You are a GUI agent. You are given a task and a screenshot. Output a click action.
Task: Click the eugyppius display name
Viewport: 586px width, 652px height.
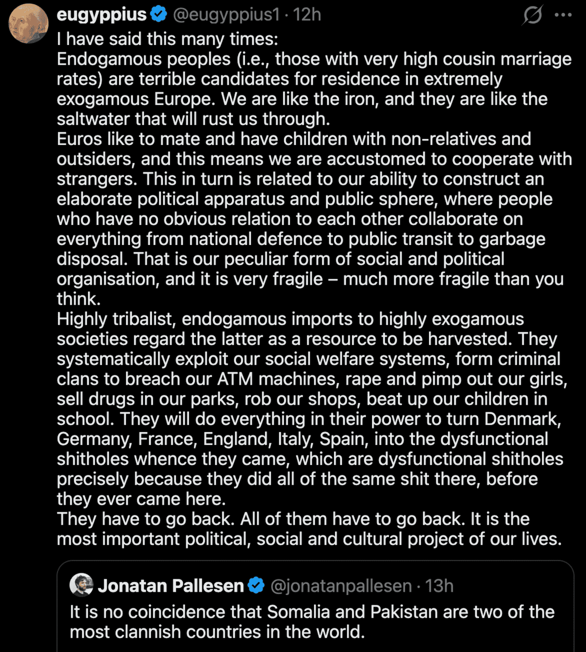point(102,15)
